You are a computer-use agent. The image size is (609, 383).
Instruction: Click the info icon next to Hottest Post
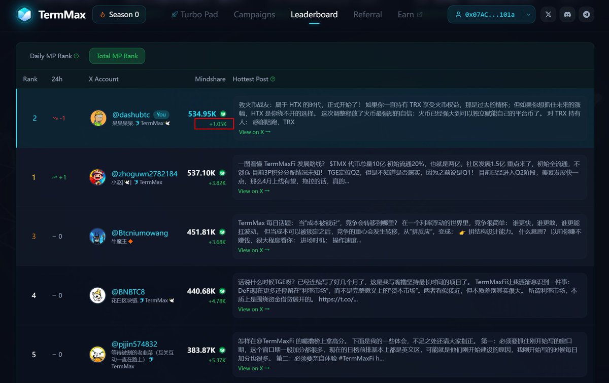pos(272,79)
